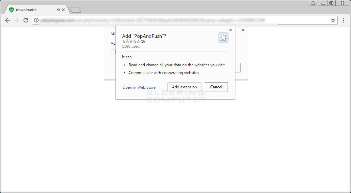Open PopAndPush in the Web Store

click(x=139, y=87)
